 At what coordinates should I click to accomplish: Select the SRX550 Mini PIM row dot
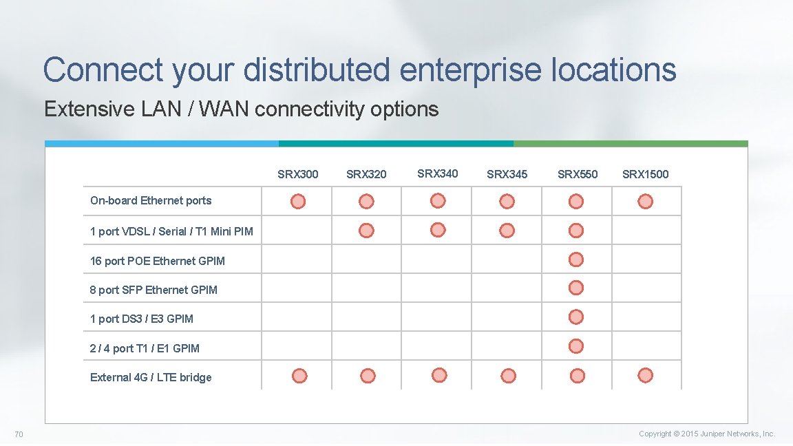point(576,231)
